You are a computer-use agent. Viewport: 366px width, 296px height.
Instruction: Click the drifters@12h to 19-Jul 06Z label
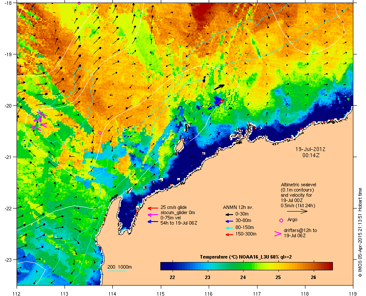tap(300, 233)
